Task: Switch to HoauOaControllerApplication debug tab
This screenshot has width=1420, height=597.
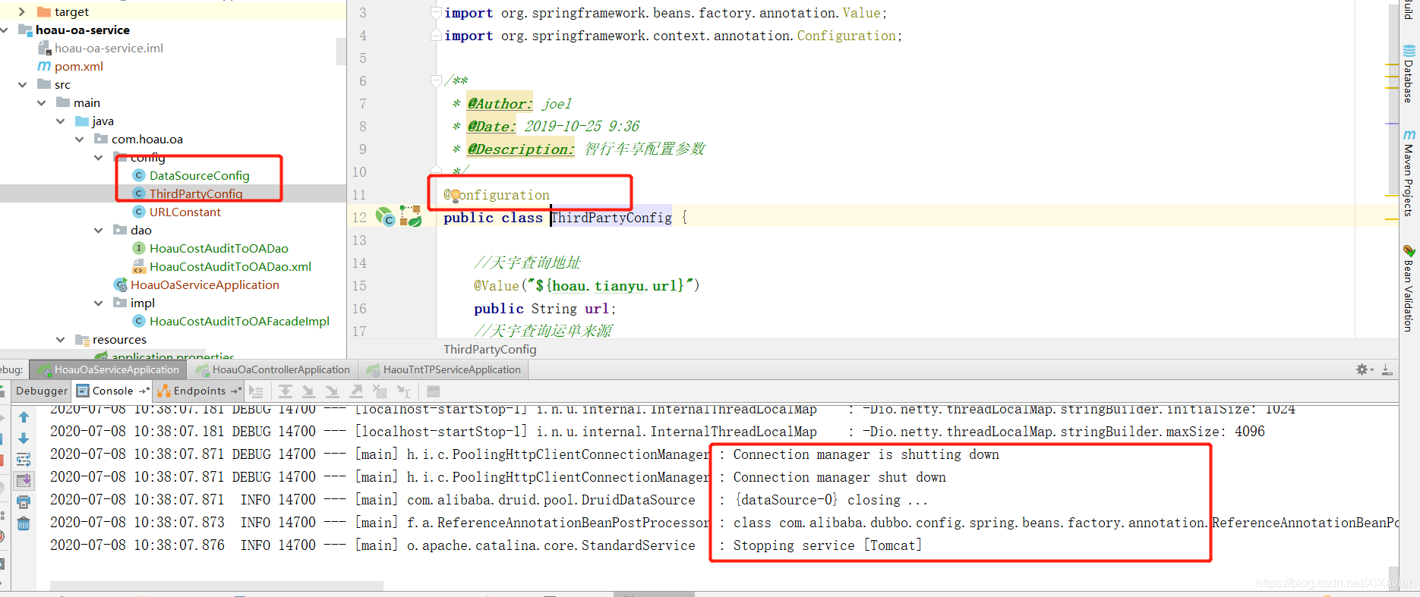Action: point(273,369)
